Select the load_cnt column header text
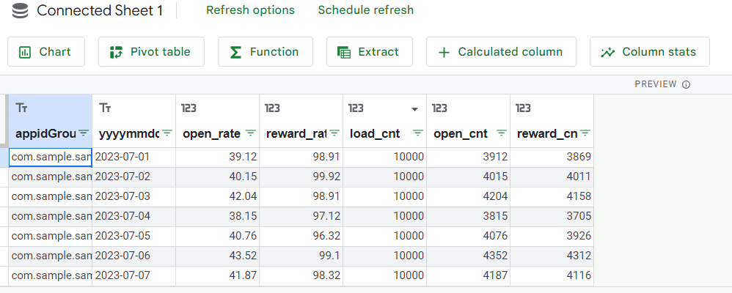Screen dimensions: 732x293 tap(375, 134)
